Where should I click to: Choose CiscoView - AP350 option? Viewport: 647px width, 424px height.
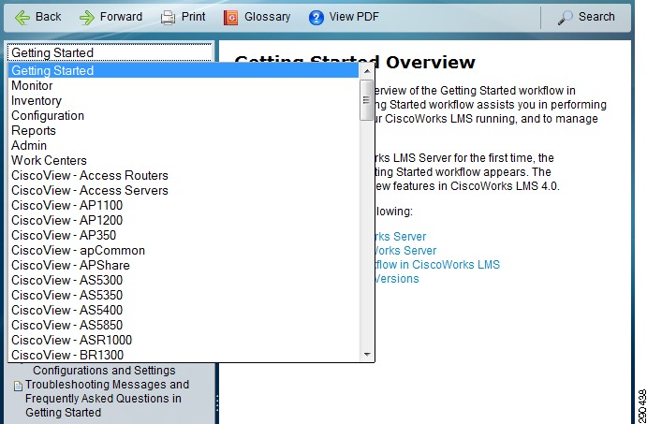point(184,235)
